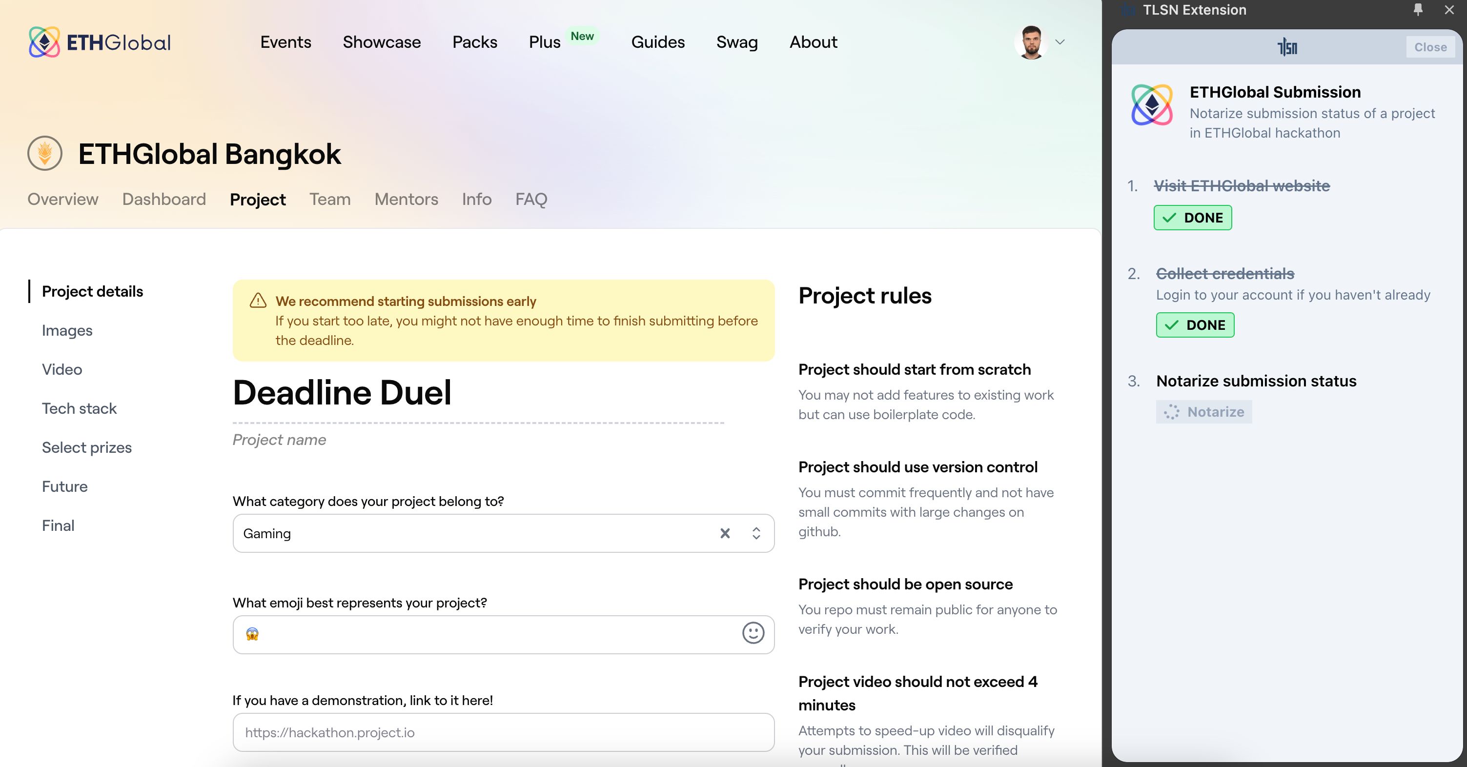Click the Close button in TLSN panel
The height and width of the screenshot is (767, 1467).
pos(1430,47)
